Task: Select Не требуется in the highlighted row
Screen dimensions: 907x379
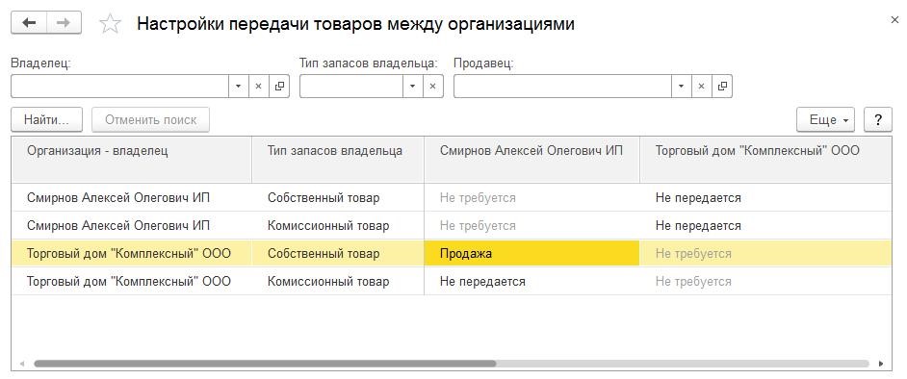Action: point(765,253)
